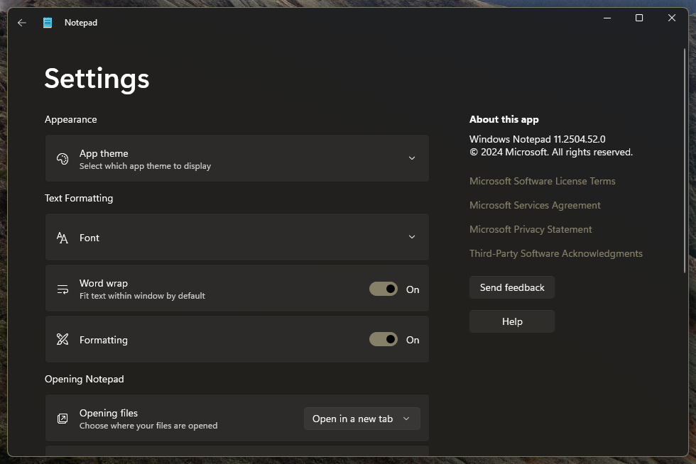The image size is (696, 464).
Task: Maximize the Notepad window
Action: pyautogui.click(x=639, y=18)
